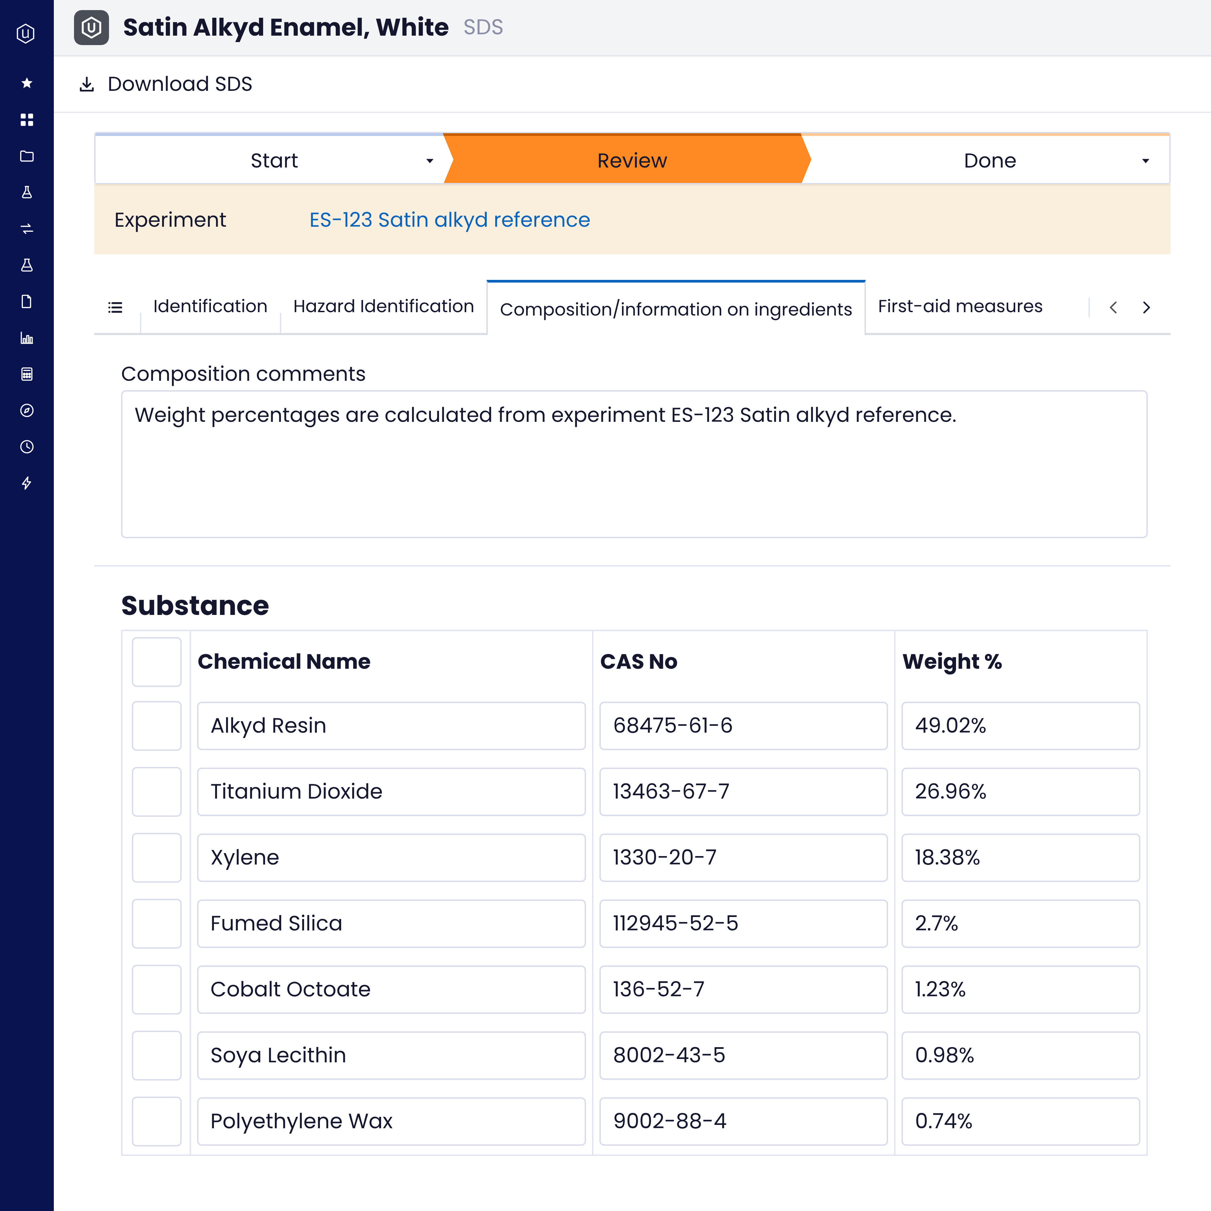
Task: Open ES-123 Satin alkyd reference link
Action: pyautogui.click(x=449, y=220)
